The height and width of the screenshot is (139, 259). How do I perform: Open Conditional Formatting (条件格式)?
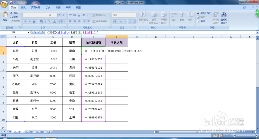pos(143,18)
